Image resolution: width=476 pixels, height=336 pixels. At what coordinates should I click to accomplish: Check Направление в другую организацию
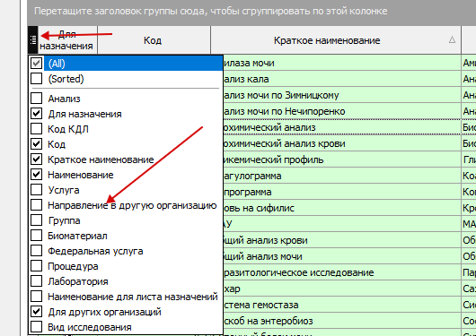[x=37, y=205]
